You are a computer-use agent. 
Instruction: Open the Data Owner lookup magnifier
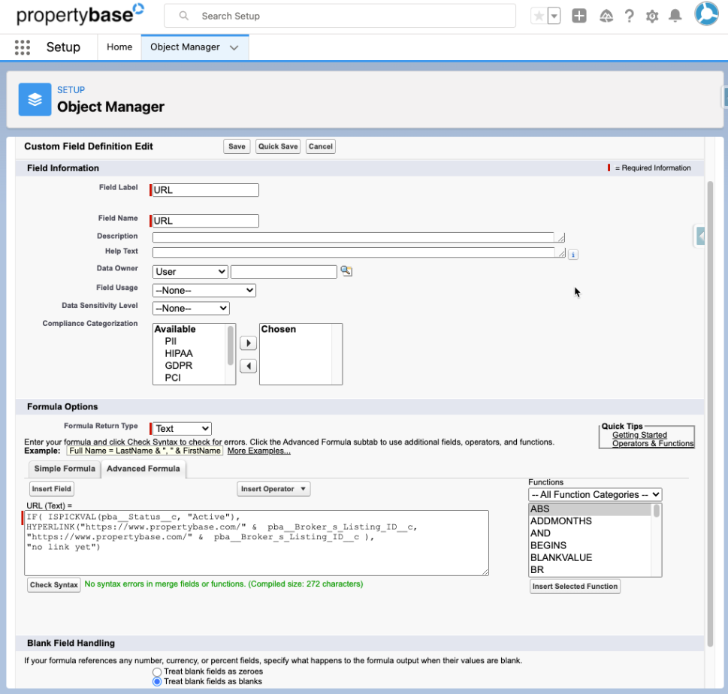click(346, 271)
